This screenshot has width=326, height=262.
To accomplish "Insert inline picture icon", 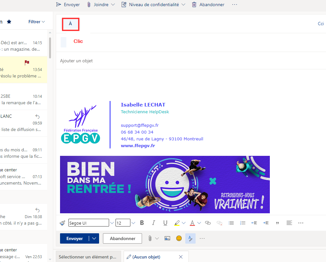I will click(x=168, y=238).
